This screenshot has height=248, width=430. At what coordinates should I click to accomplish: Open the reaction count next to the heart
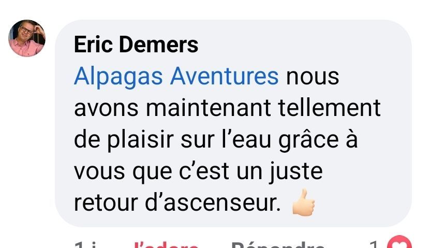point(375,244)
